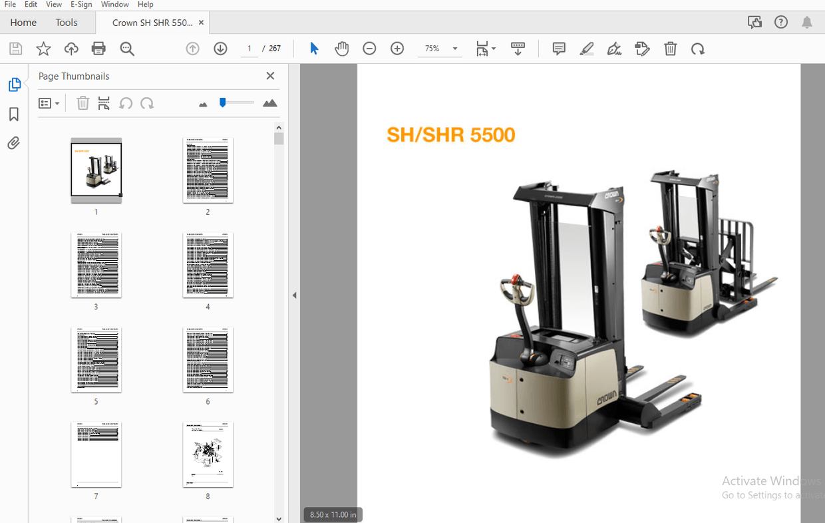Enable the scrolling page display mode

tap(518, 48)
